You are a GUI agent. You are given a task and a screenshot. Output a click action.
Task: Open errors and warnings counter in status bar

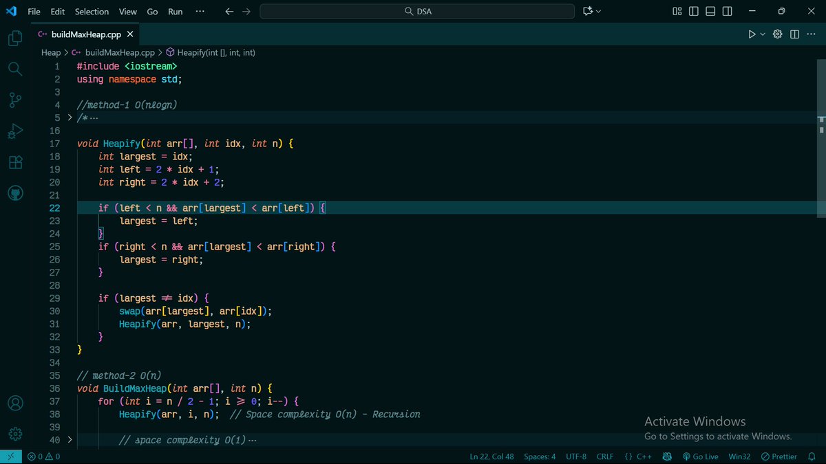click(x=44, y=456)
